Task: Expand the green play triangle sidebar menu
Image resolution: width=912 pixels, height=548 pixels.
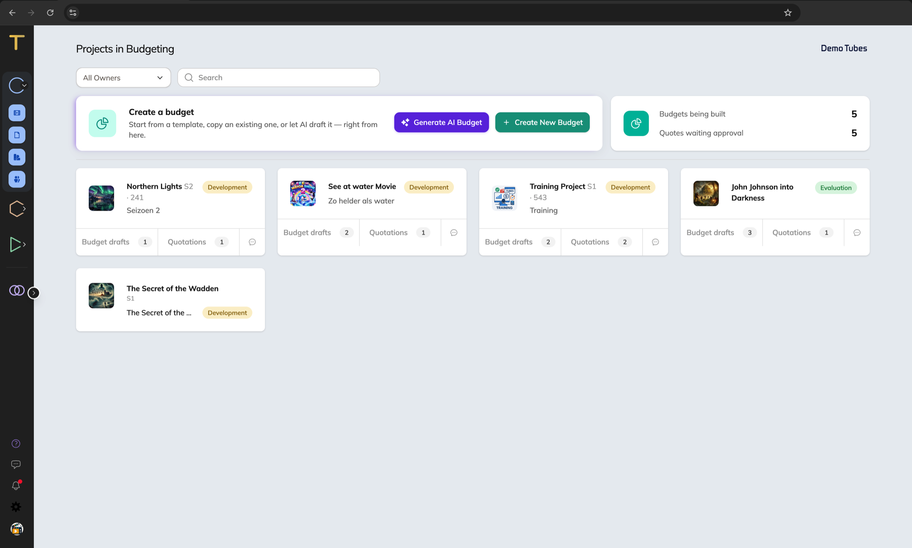Action: pos(17,244)
